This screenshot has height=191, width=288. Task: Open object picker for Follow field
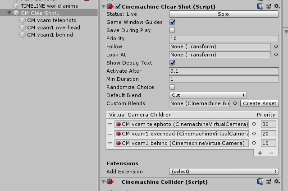coord(276,47)
